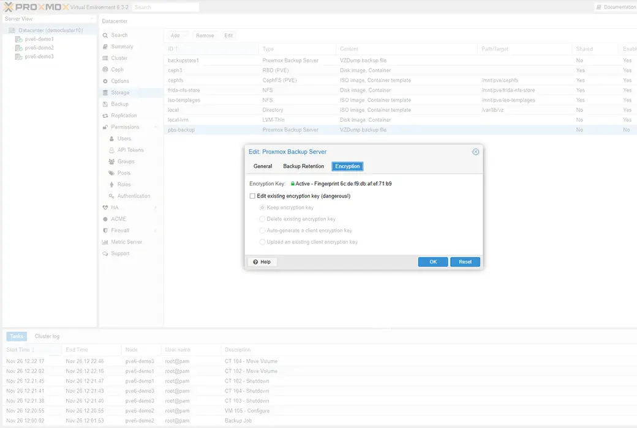
Task: Select the Pools tags icon
Action: [111, 173]
